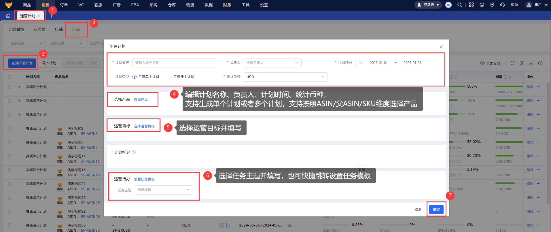Open the notifications bell
Viewport: 551px width, 232px height.
point(492,5)
